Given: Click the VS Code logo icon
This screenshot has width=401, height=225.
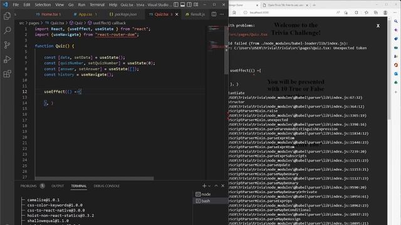Looking at the screenshot, I should tap(6, 4).
